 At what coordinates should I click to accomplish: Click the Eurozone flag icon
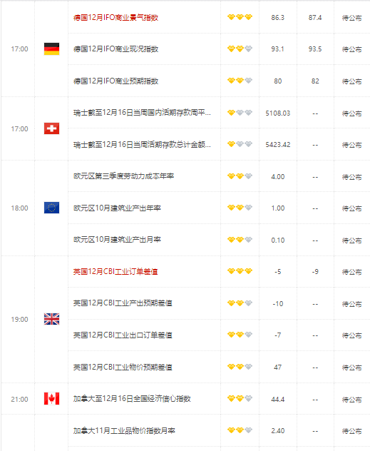(x=52, y=208)
